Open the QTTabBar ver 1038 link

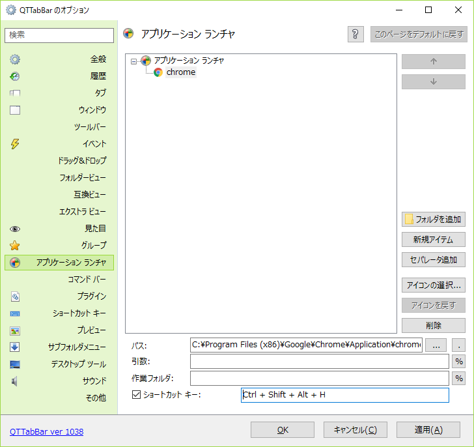(x=47, y=431)
